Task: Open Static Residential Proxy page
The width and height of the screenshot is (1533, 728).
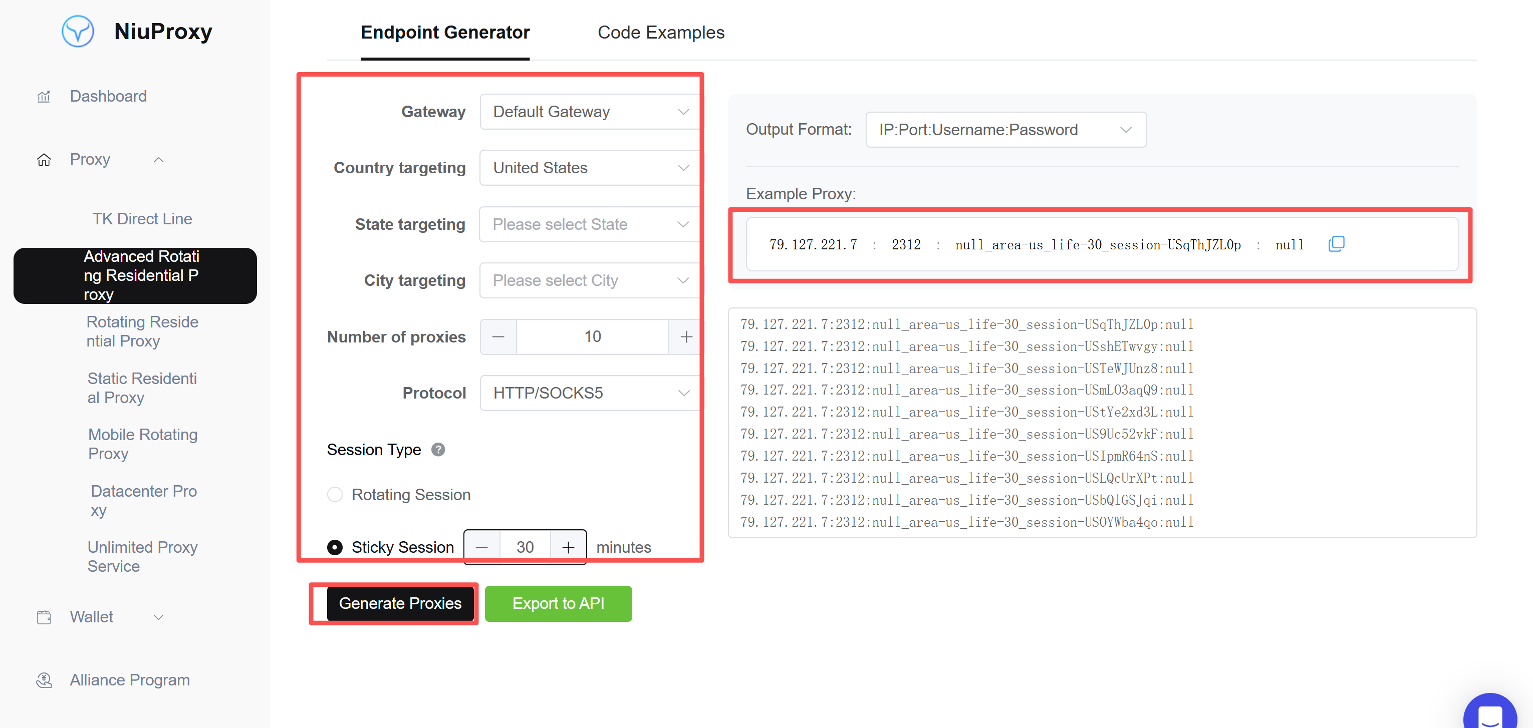Action: 142,388
